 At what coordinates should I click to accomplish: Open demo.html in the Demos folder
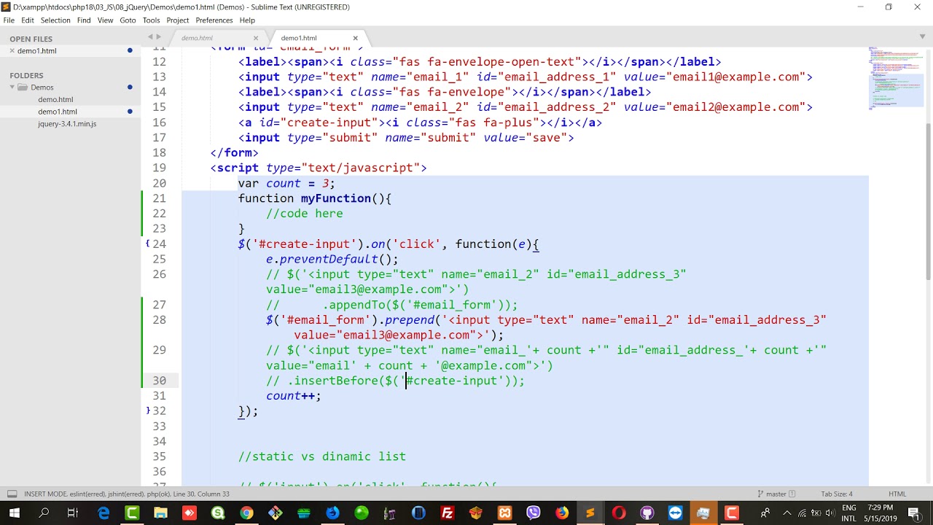click(55, 99)
